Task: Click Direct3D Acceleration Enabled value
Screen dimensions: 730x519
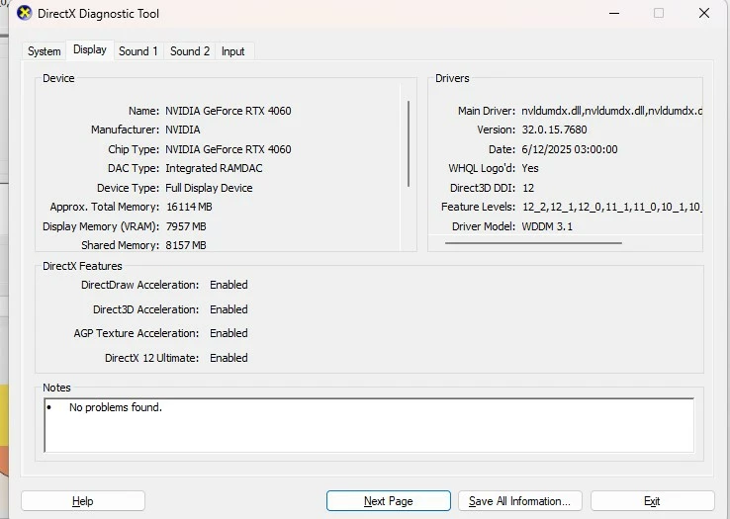Action: coord(228,309)
